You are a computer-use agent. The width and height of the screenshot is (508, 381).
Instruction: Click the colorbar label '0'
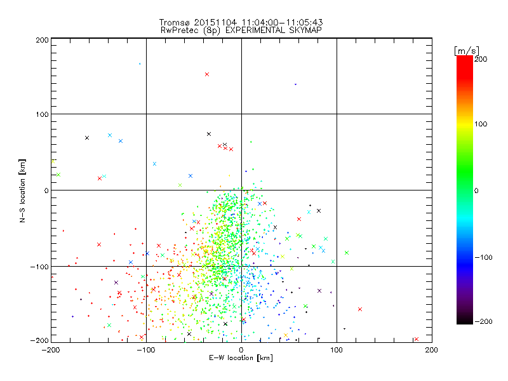point(476,190)
